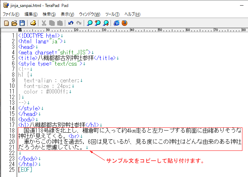The width and height of the screenshot is (248, 177).
Task: Click the Find magnifier icon
Action: tap(90, 23)
